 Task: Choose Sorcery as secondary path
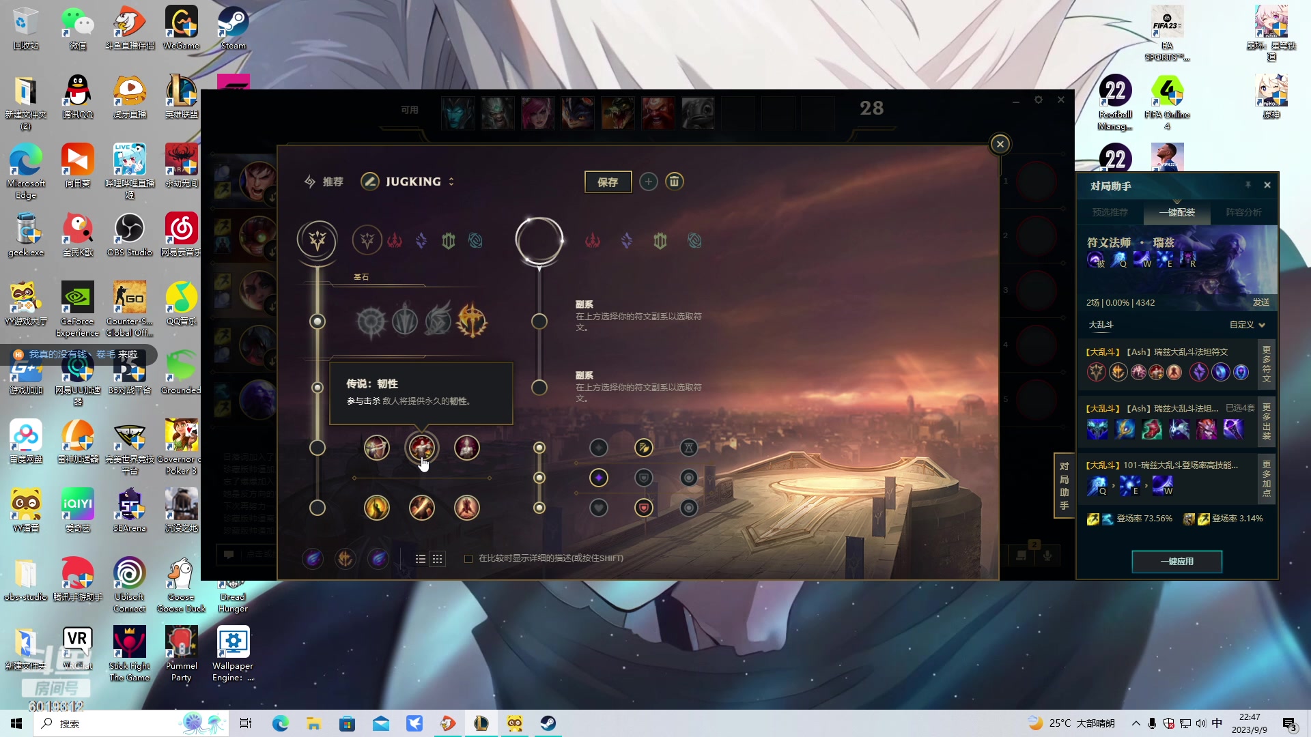(627, 240)
